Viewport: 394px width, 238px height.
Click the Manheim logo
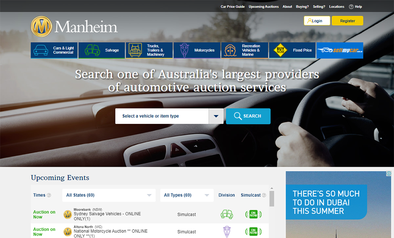tap(74, 27)
